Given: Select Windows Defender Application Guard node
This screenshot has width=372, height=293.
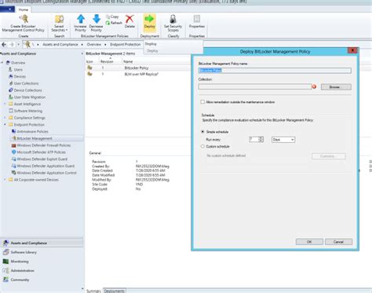Looking at the screenshot, I should [x=46, y=166].
